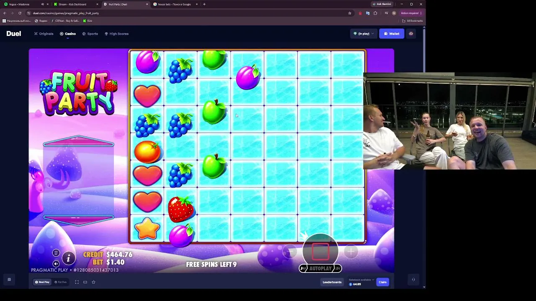Open the browser Extensions puzzle icon
This screenshot has height=301, width=536.
tap(375, 13)
